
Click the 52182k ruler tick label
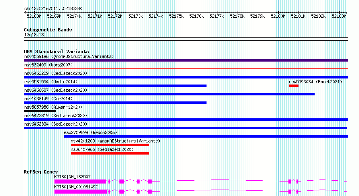(318, 16)
